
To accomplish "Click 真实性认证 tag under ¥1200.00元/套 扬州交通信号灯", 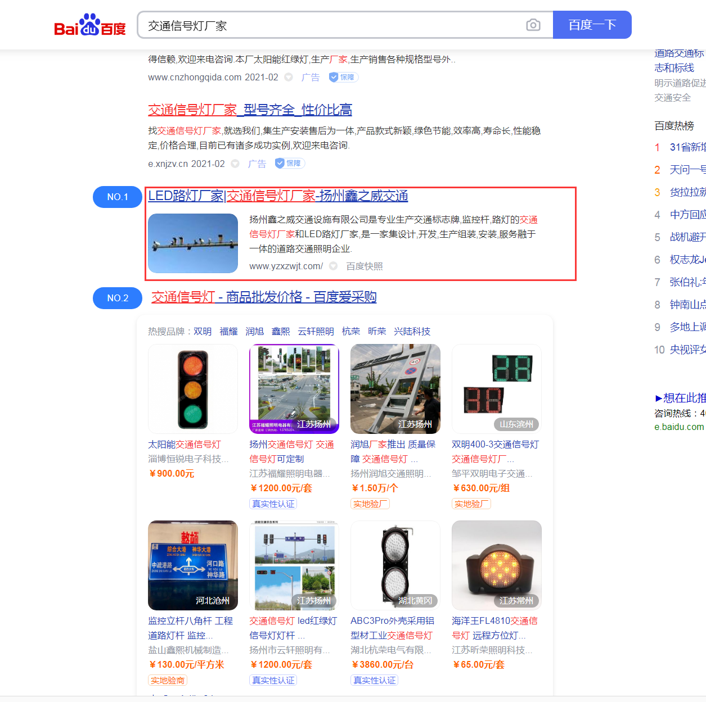I will (273, 504).
